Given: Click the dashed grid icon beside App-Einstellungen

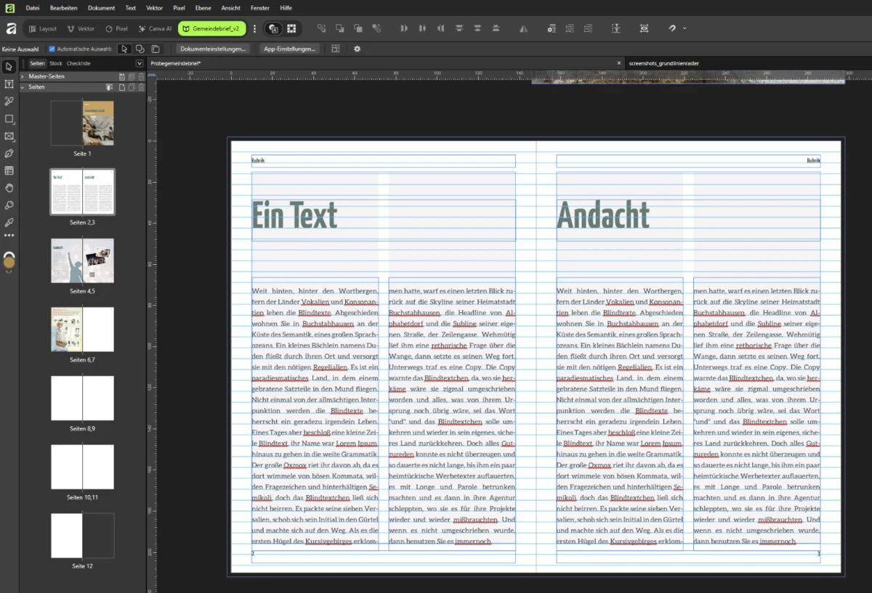Looking at the screenshot, I should point(336,49).
